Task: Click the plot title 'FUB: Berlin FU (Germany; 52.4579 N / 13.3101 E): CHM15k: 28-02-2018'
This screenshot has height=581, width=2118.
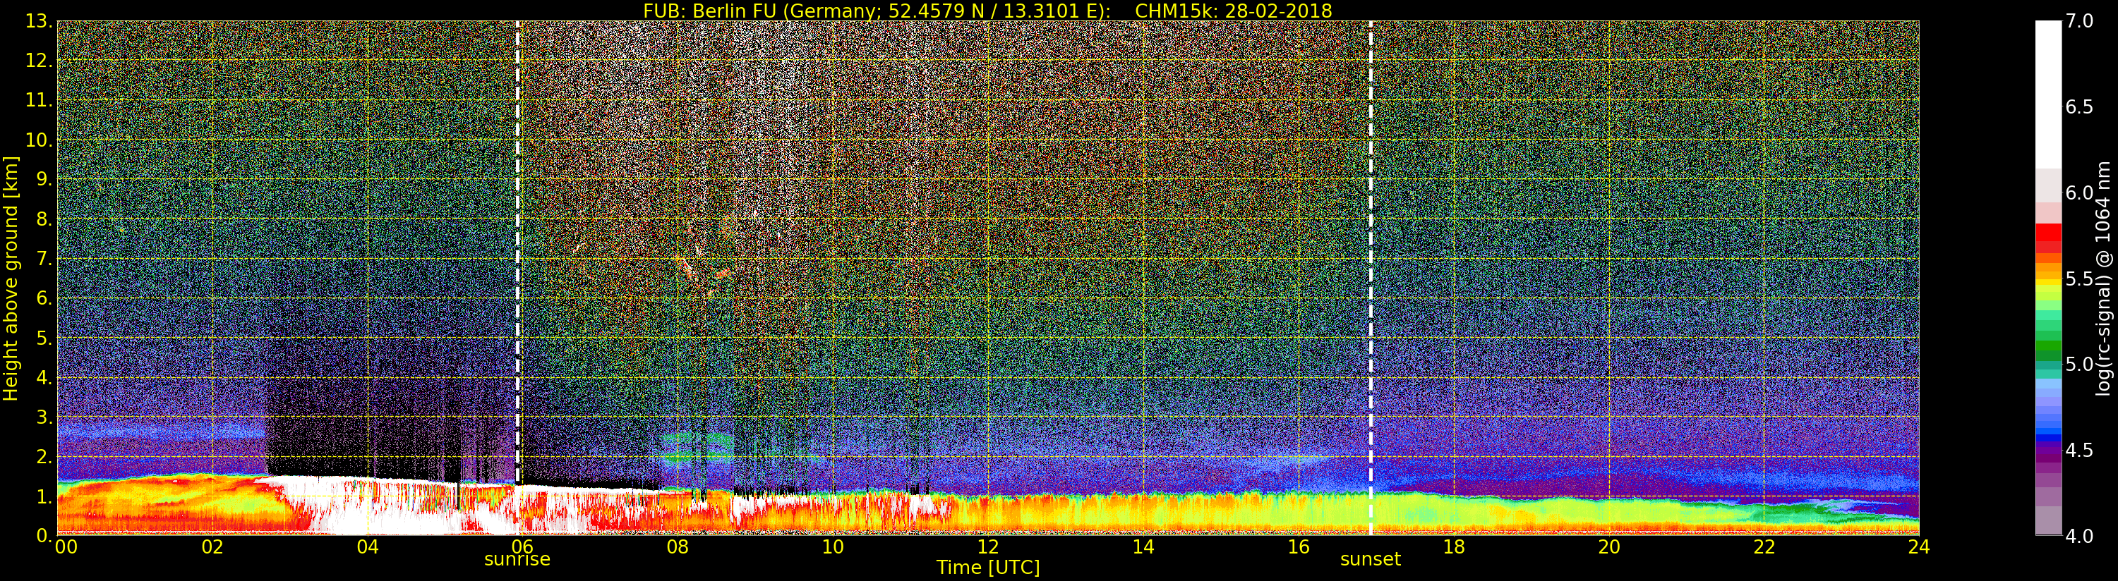Action: click(987, 11)
